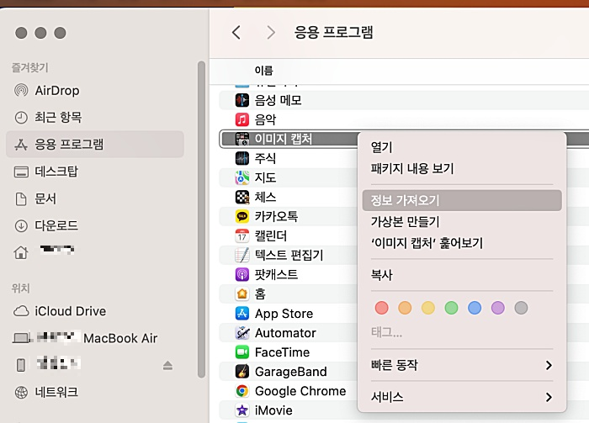The image size is (589, 423).
Task: Sort by the 이름 column header
Action: click(x=263, y=70)
